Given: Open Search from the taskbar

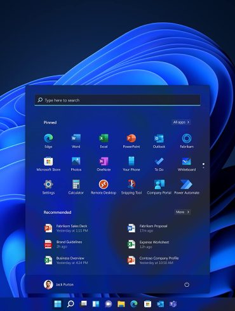Looking at the screenshot, I should tap(70, 304).
